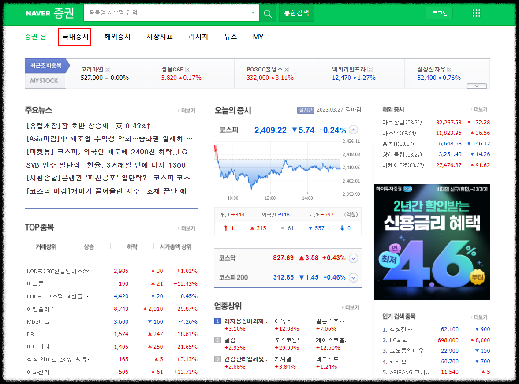Open the SVB 인수 news headline
The image size is (519, 384).
pos(109,165)
